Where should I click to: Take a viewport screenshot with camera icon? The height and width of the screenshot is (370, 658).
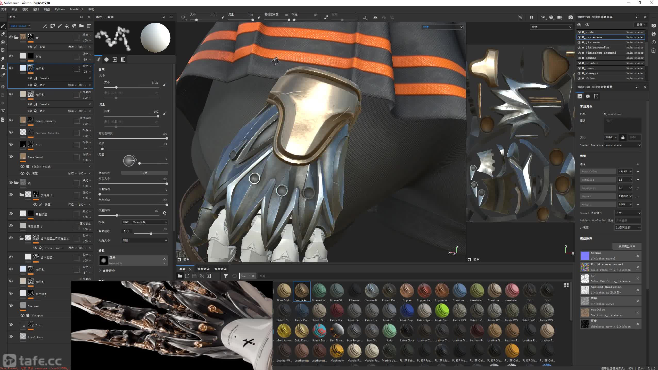click(x=571, y=17)
